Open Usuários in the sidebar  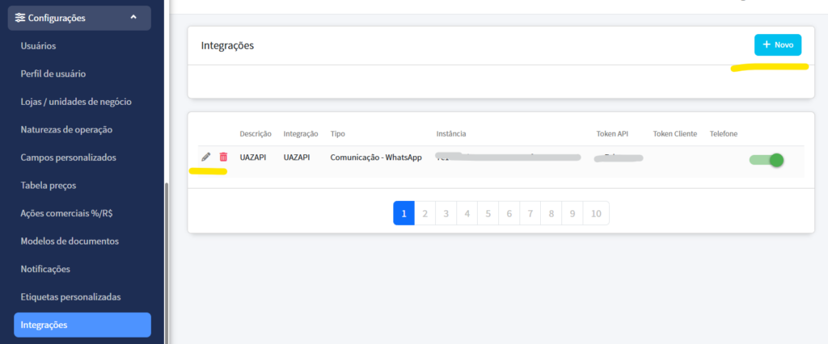[38, 46]
